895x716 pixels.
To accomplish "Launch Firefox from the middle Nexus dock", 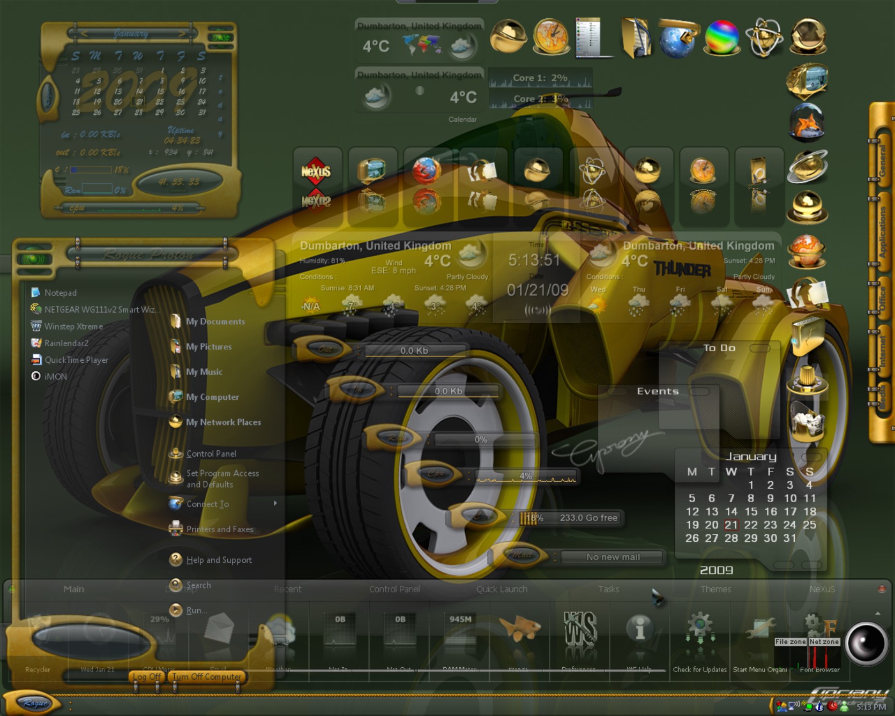I will tap(427, 170).
